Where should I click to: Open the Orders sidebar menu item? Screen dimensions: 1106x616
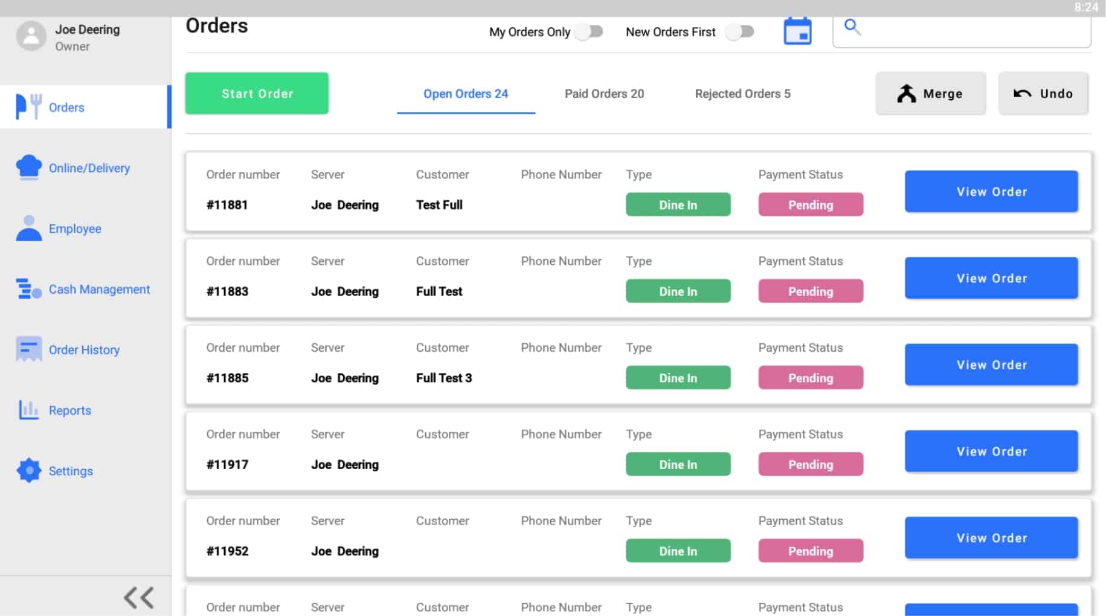(x=85, y=107)
